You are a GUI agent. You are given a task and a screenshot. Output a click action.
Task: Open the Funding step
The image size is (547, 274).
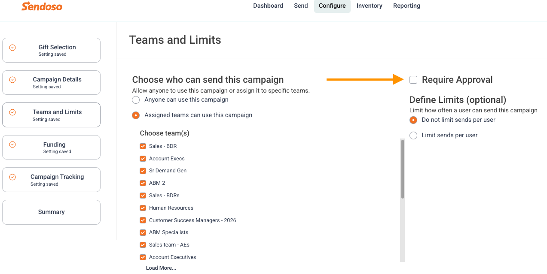51,148
